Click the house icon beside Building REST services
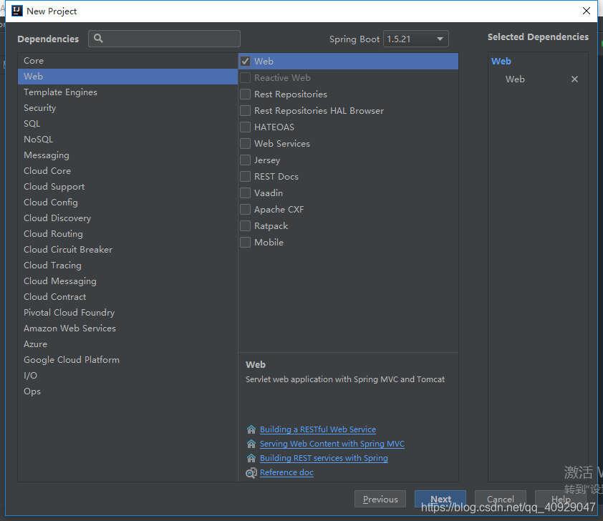This screenshot has width=603, height=521. click(x=251, y=458)
